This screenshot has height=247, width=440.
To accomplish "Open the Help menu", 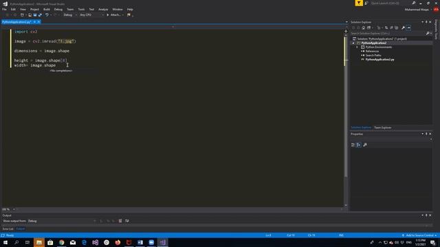I will point(130,9).
